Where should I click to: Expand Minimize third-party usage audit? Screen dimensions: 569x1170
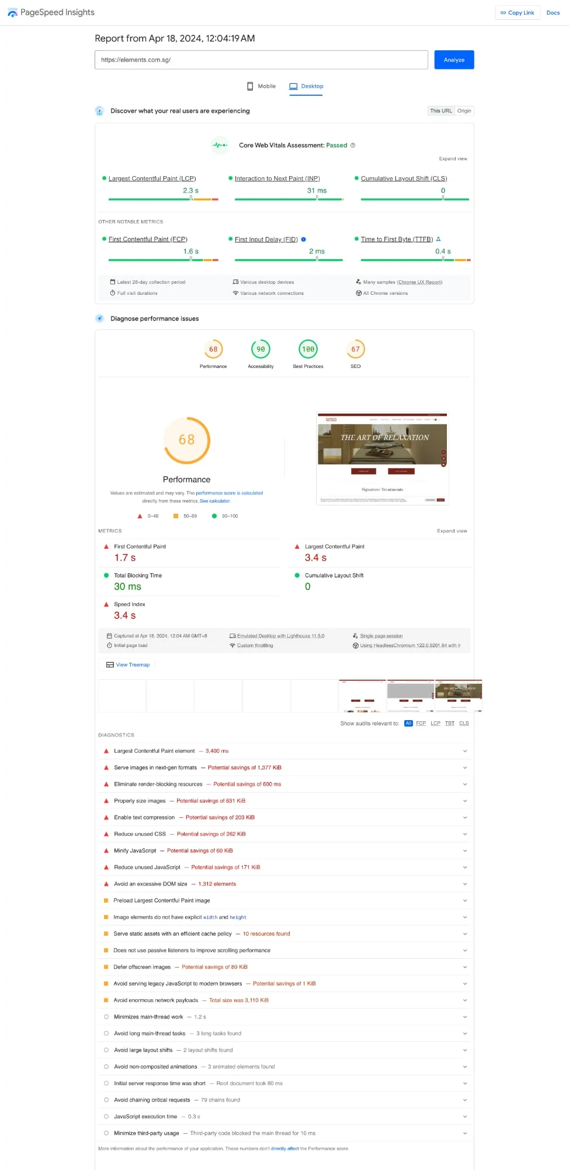[465, 1133]
